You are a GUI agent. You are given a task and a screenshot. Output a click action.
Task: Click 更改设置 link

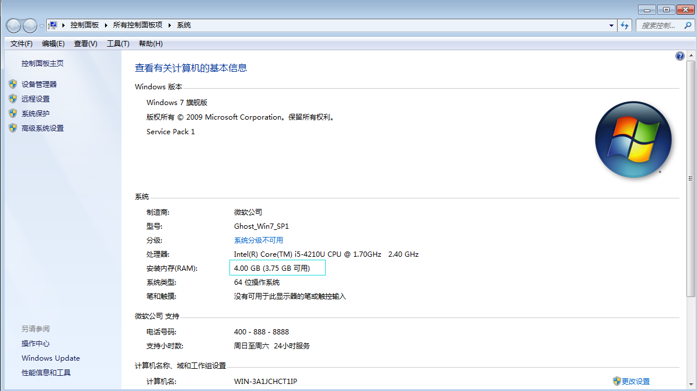(636, 381)
